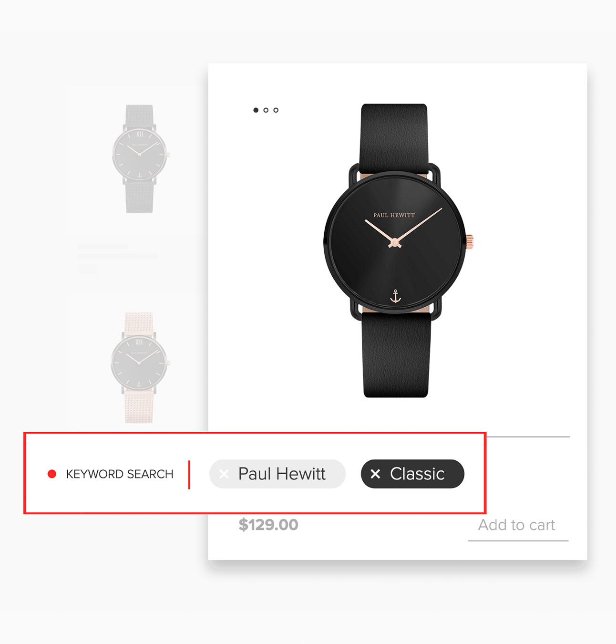Click the $129.00 price
The image size is (616, 644).
268,525
